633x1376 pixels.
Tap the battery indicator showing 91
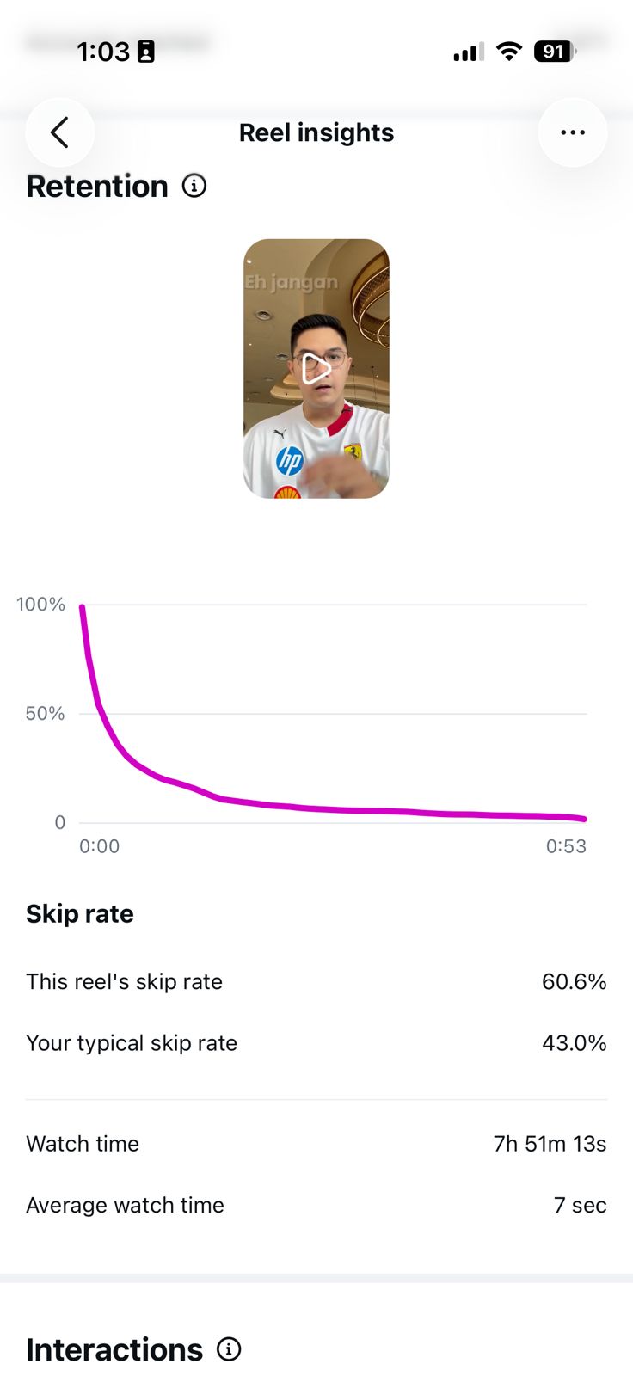pos(555,52)
